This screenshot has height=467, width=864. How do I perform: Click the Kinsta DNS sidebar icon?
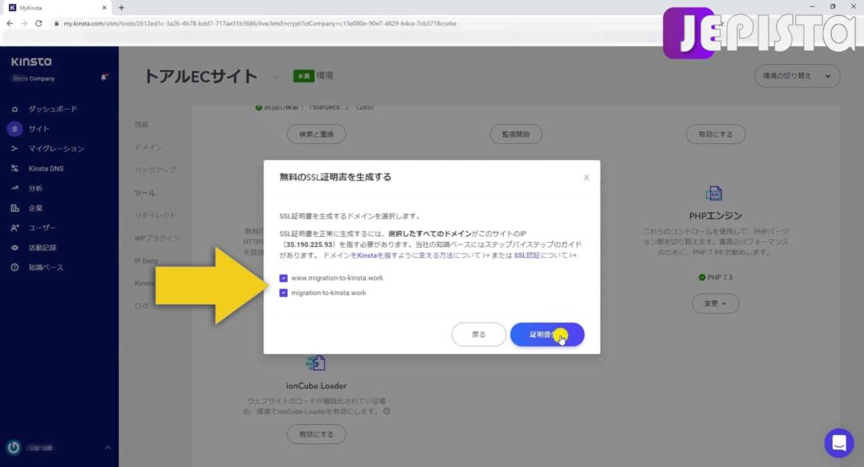tap(15, 169)
